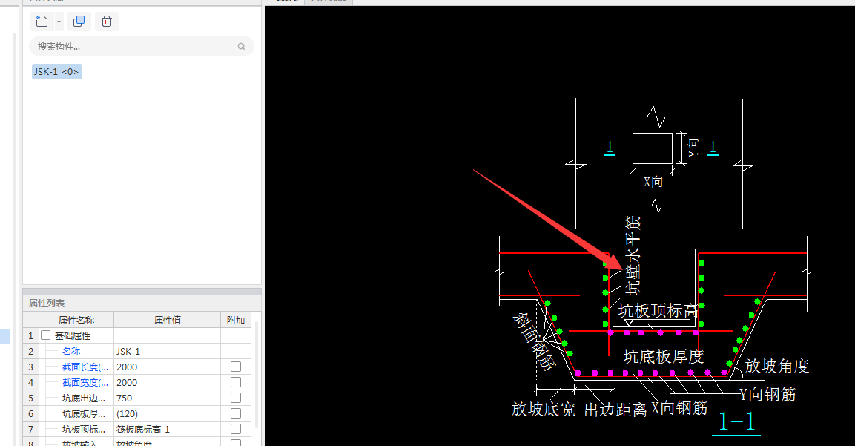Click the delete component trash icon
This screenshot has height=446, width=855.
[107, 22]
